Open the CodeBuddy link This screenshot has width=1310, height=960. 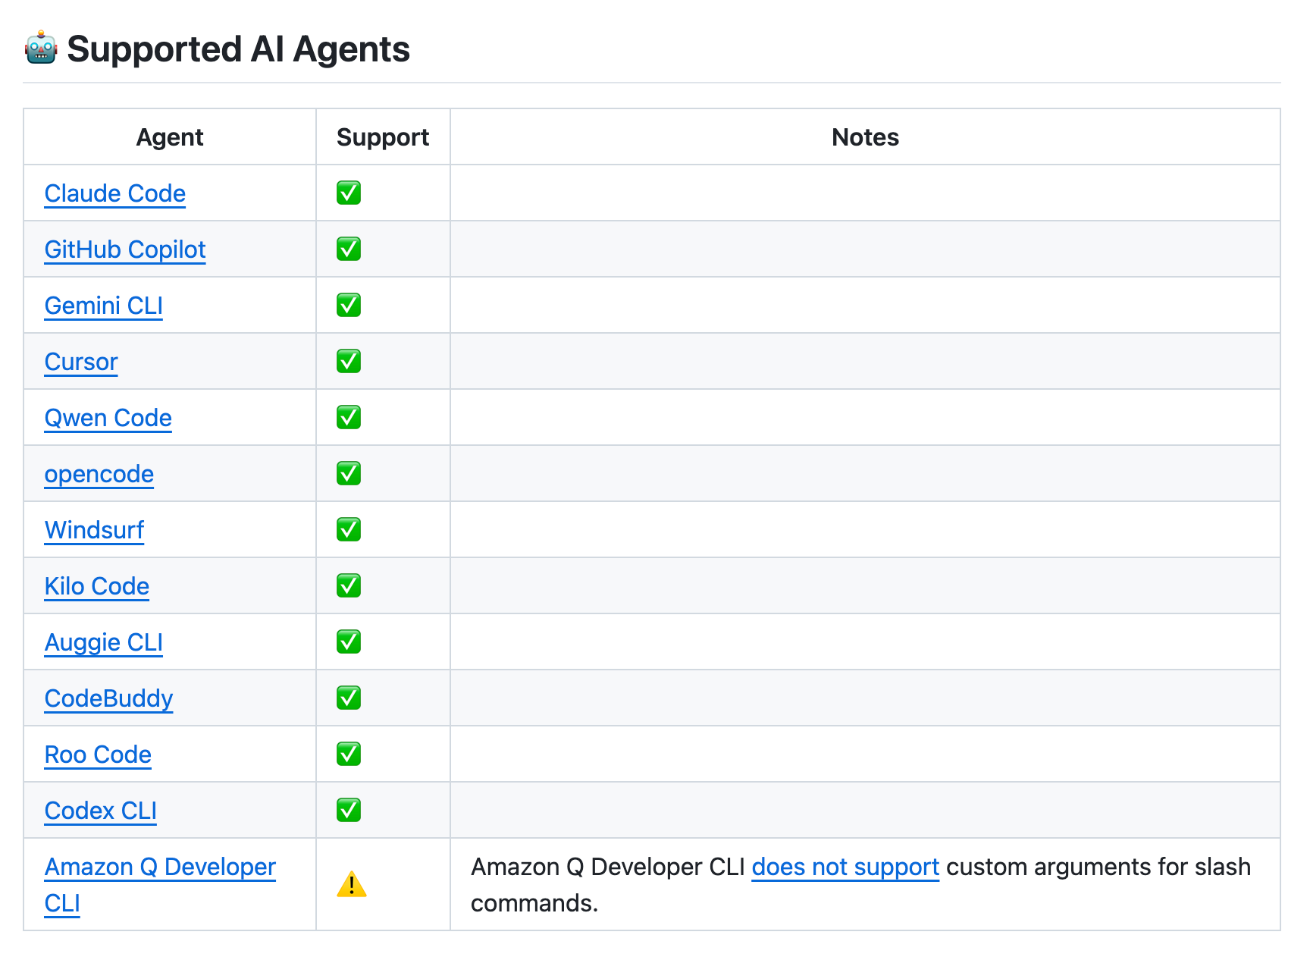109,698
